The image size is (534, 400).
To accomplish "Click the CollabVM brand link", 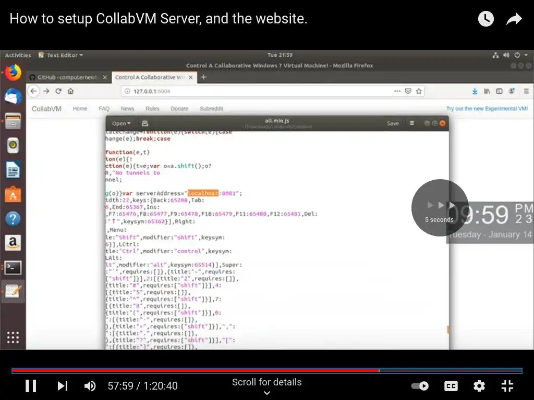I will pyautogui.click(x=46, y=109).
